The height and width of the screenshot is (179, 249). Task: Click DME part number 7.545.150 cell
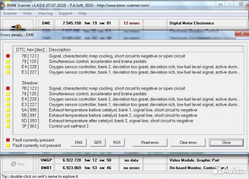coord(87,23)
